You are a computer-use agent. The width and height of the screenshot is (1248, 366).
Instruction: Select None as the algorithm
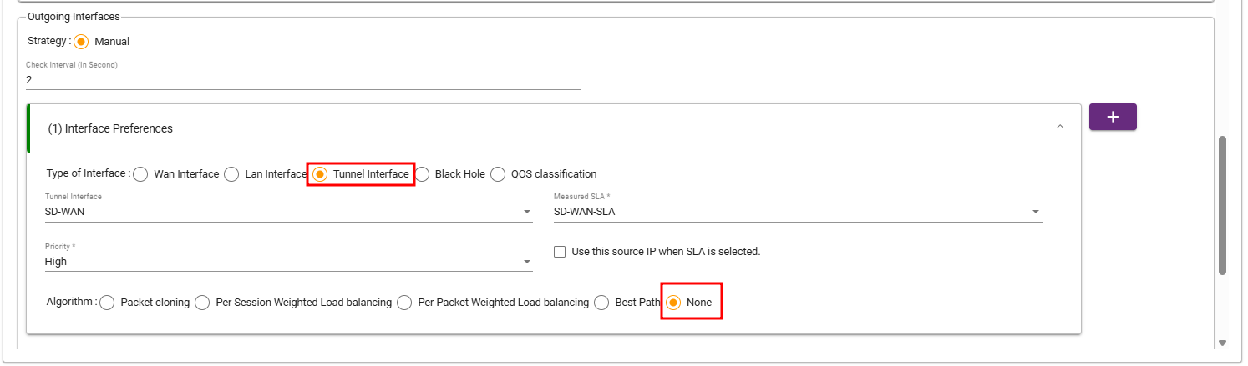(x=673, y=303)
